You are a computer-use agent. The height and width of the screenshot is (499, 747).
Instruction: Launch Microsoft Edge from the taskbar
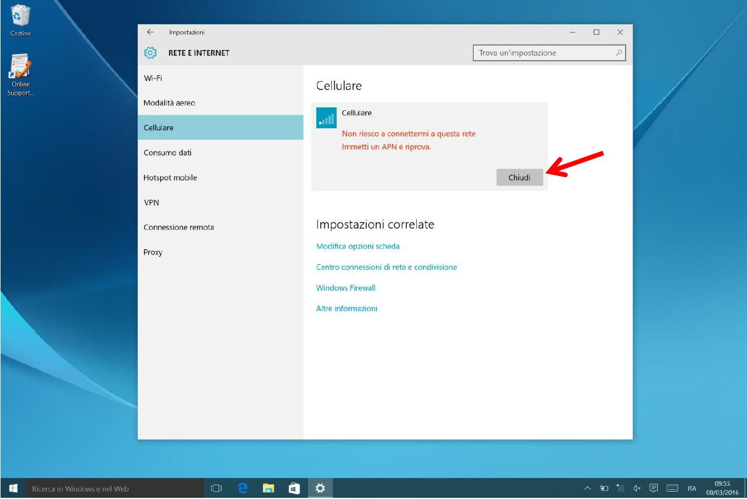pos(243,488)
